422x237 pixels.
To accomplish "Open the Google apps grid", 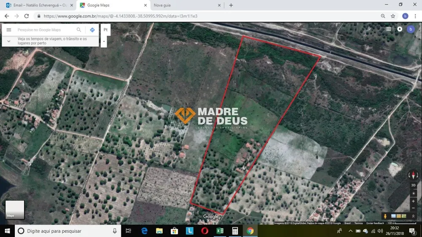I will 388,29.
